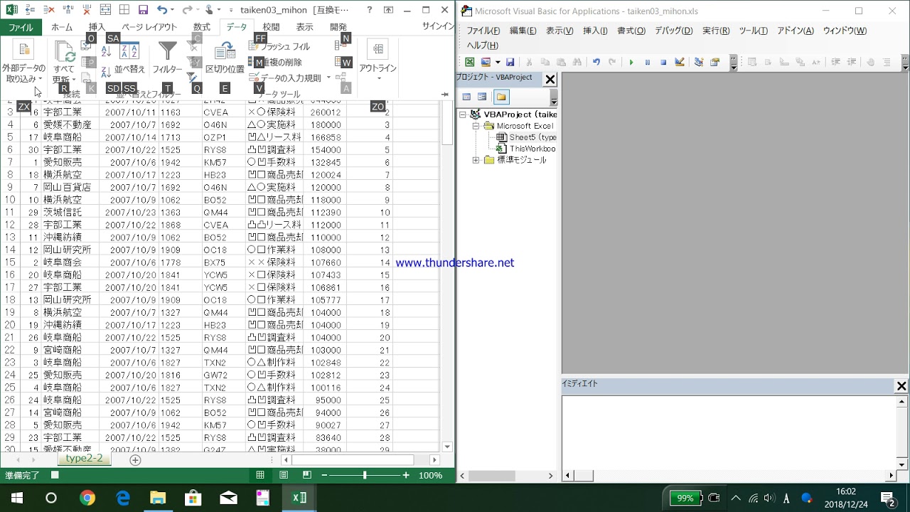Click the Text to Columns (区切り位置) icon
This screenshot has width=910, height=512.
[x=225, y=57]
